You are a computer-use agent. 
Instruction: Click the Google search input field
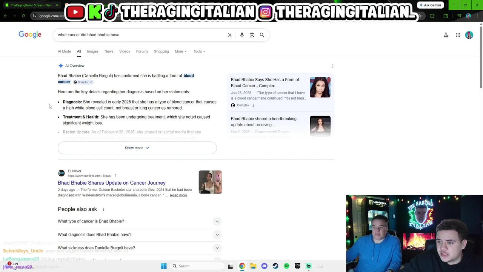[x=140, y=35]
